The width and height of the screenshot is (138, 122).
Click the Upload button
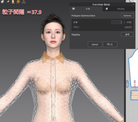(x=95, y=44)
